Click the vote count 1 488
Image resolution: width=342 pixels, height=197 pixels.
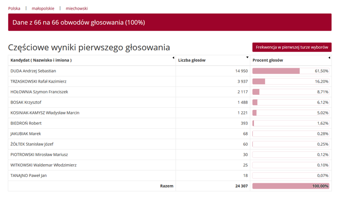point(243,102)
